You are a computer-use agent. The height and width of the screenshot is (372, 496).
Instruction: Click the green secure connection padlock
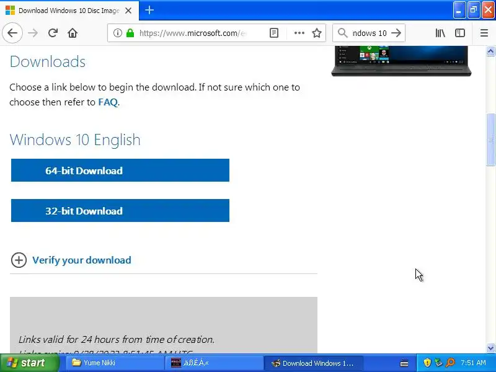pos(130,33)
